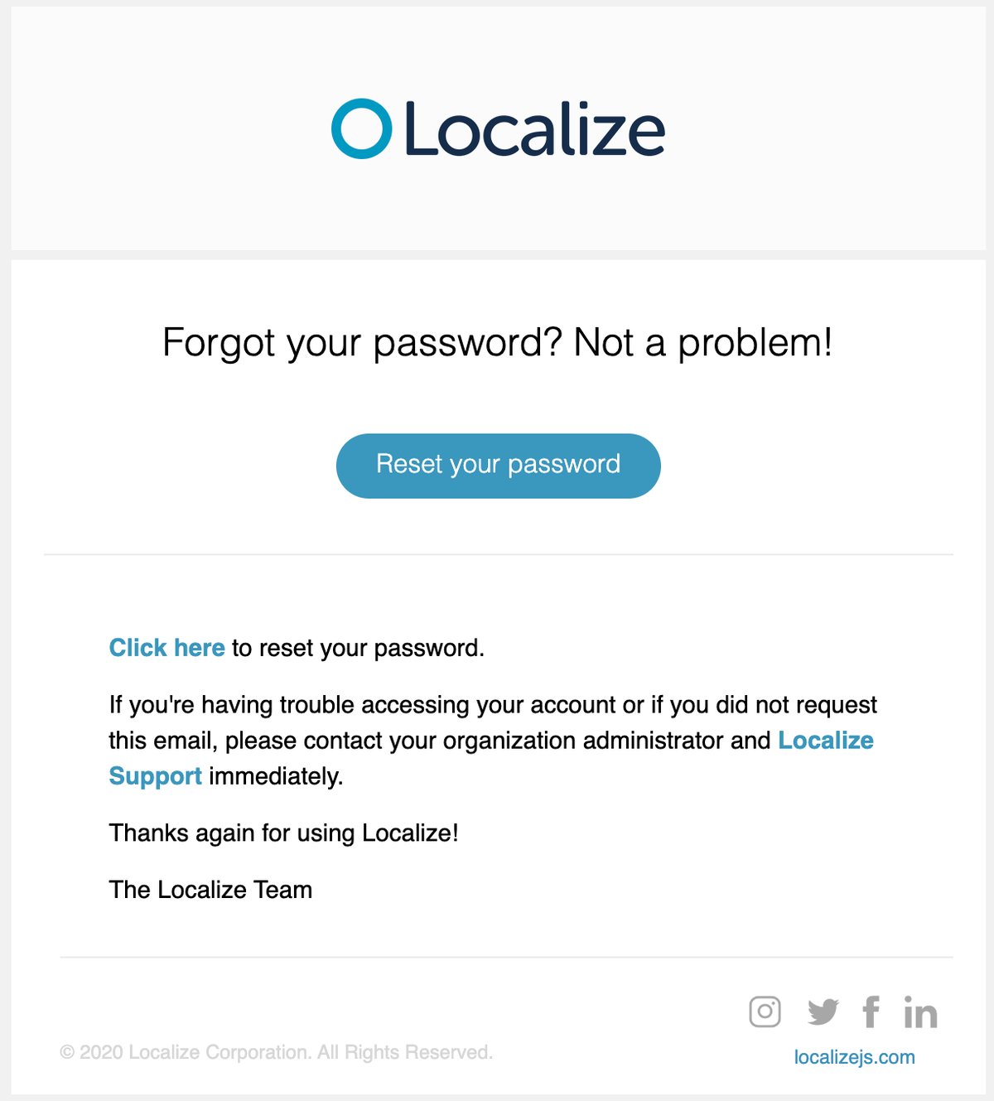The height and width of the screenshot is (1101, 994).
Task: Click The Localize Team signature text
Action: click(210, 890)
